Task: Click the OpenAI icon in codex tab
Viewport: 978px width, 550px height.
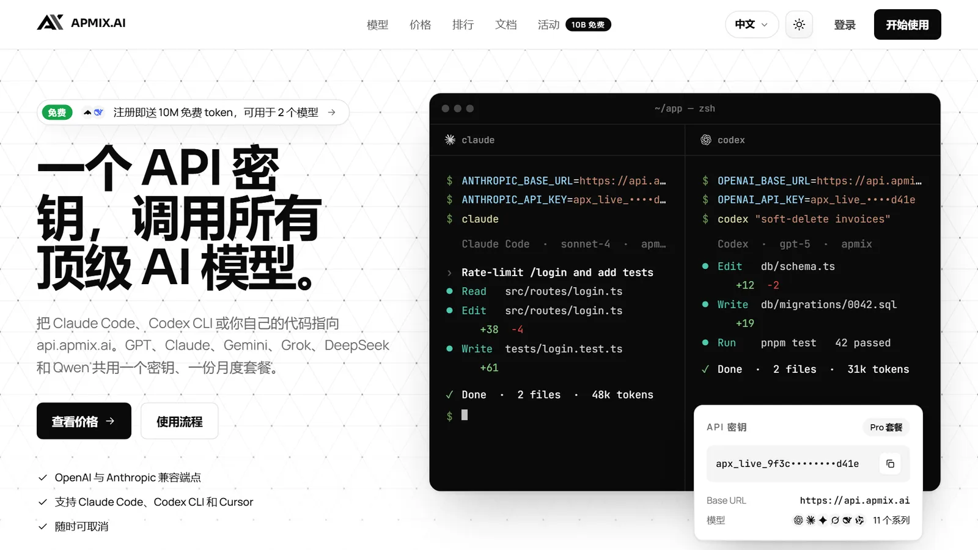Action: [x=706, y=140]
